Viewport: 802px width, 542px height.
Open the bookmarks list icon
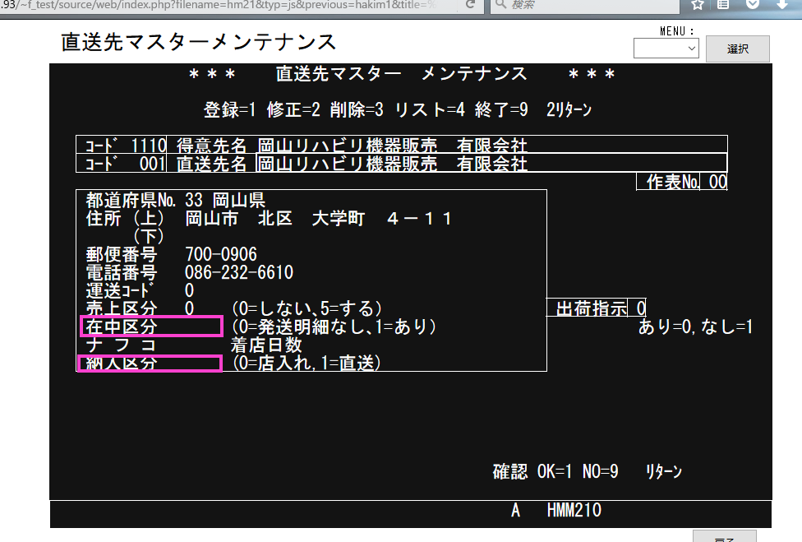(x=724, y=4)
